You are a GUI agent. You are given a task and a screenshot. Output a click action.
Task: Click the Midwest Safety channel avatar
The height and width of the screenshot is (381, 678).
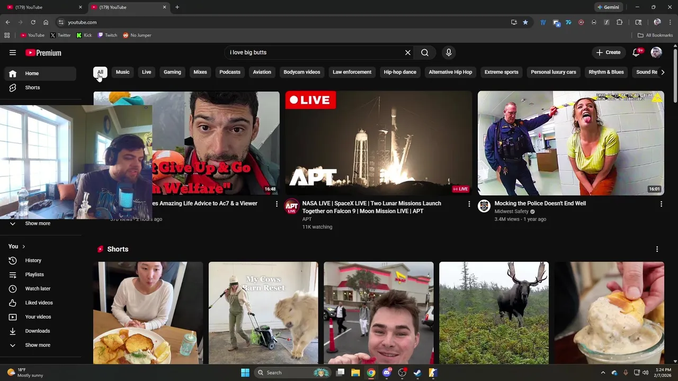point(484,206)
